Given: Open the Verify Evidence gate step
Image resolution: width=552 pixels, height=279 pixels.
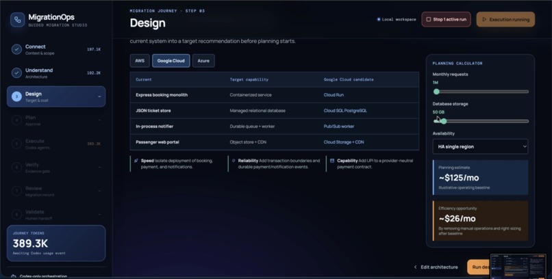Looking at the screenshot, I should point(56,168).
